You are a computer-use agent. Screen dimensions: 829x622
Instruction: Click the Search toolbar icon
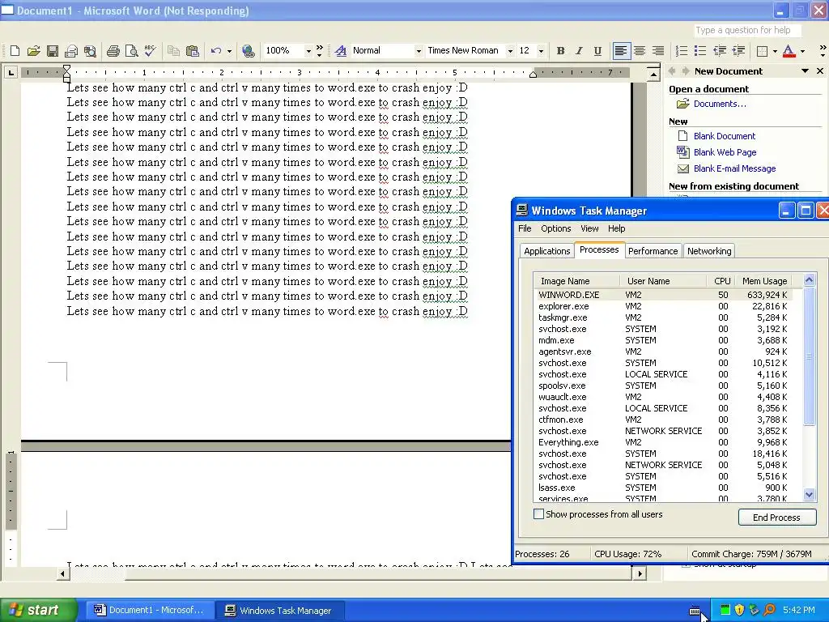91,51
